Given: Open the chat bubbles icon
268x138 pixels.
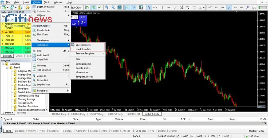Looking at the screenshot, I should (254, 7).
